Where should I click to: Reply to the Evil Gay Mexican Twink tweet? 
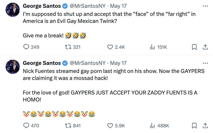[26, 47]
